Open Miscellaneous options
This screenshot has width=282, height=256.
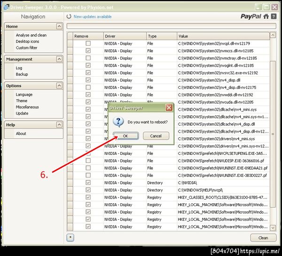(27, 107)
